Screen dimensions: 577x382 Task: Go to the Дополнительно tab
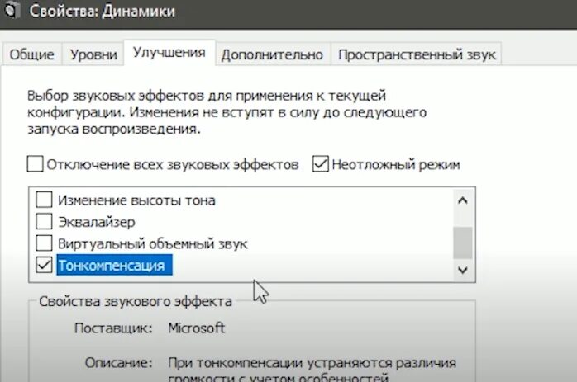[272, 54]
